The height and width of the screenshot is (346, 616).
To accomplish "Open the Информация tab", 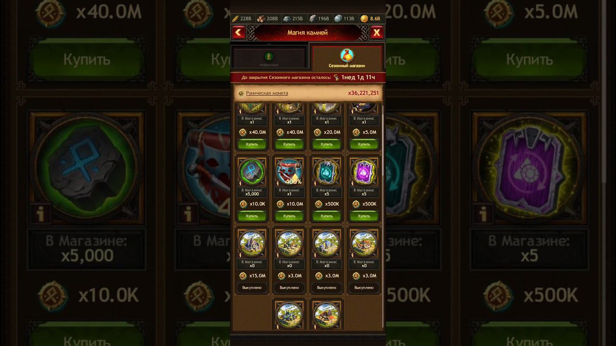I will pyautogui.click(x=269, y=58).
